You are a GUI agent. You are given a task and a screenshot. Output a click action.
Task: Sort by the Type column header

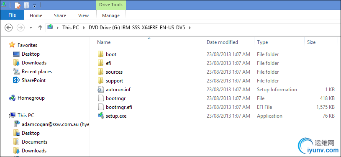point(262,42)
